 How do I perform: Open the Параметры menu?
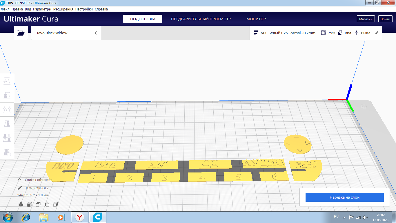pos(42,9)
